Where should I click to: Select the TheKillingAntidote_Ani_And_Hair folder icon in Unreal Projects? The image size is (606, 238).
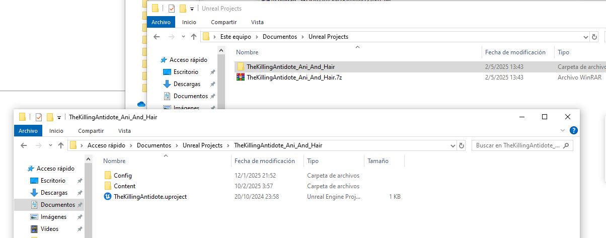(x=241, y=67)
